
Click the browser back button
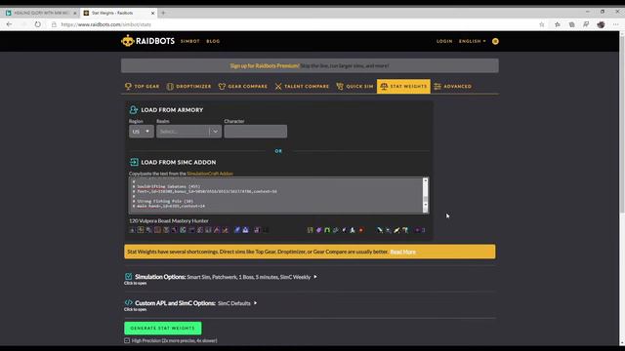(9, 24)
